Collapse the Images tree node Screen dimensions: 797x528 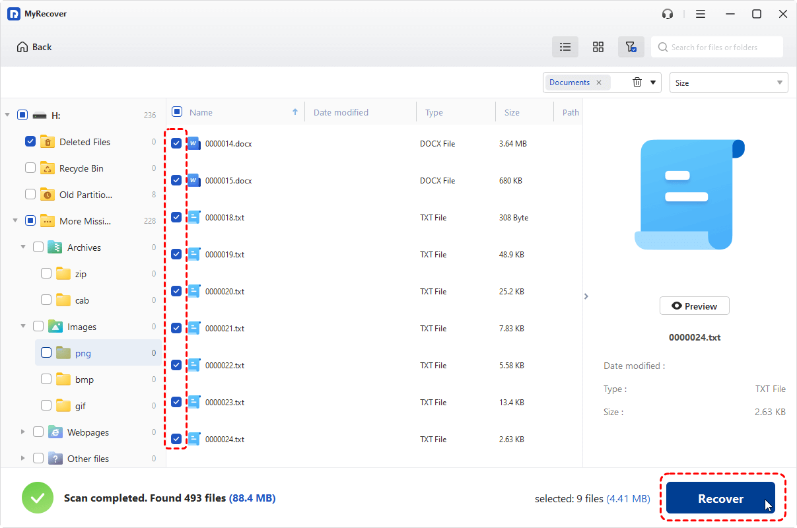click(x=22, y=326)
